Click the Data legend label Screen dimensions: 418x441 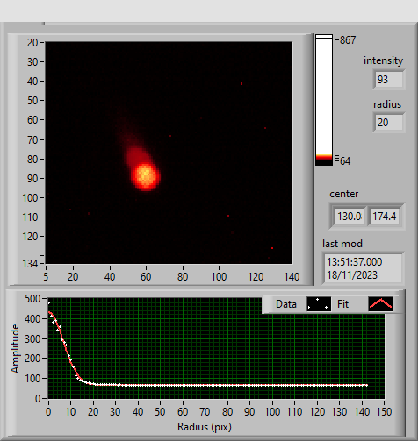286,304
